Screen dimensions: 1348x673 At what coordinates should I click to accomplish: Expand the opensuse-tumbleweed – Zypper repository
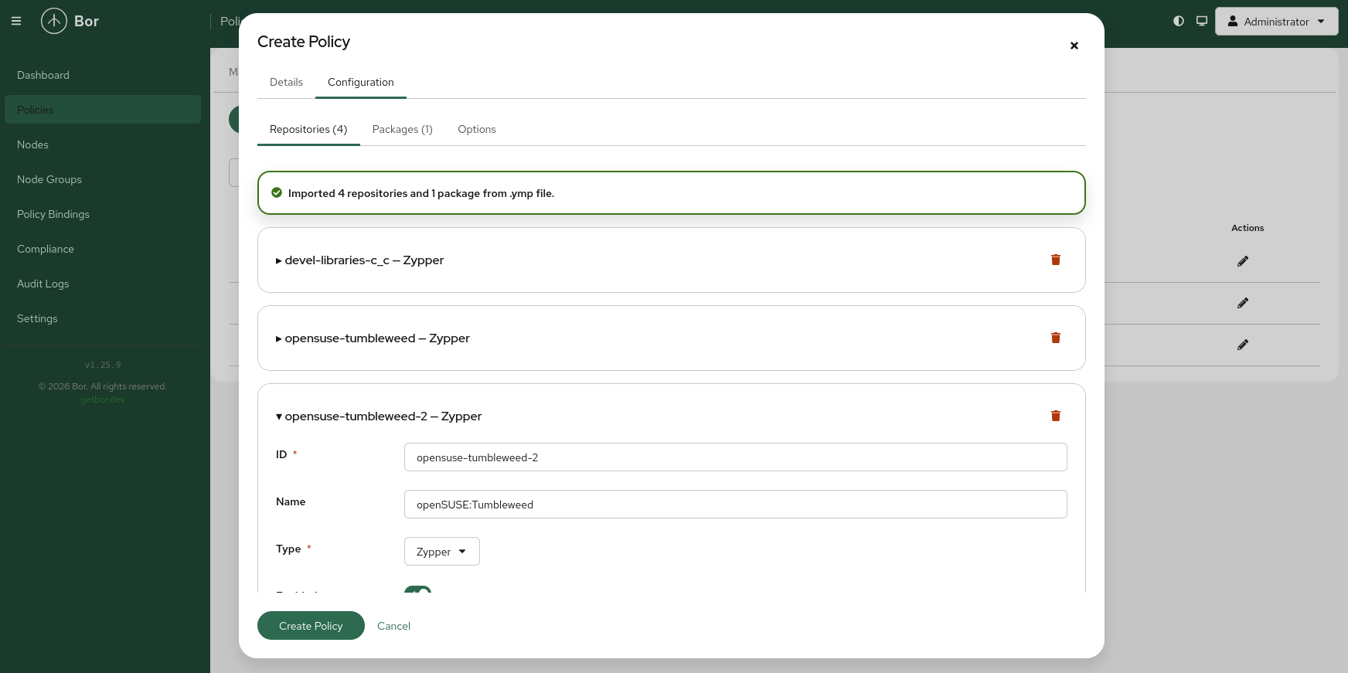373,338
